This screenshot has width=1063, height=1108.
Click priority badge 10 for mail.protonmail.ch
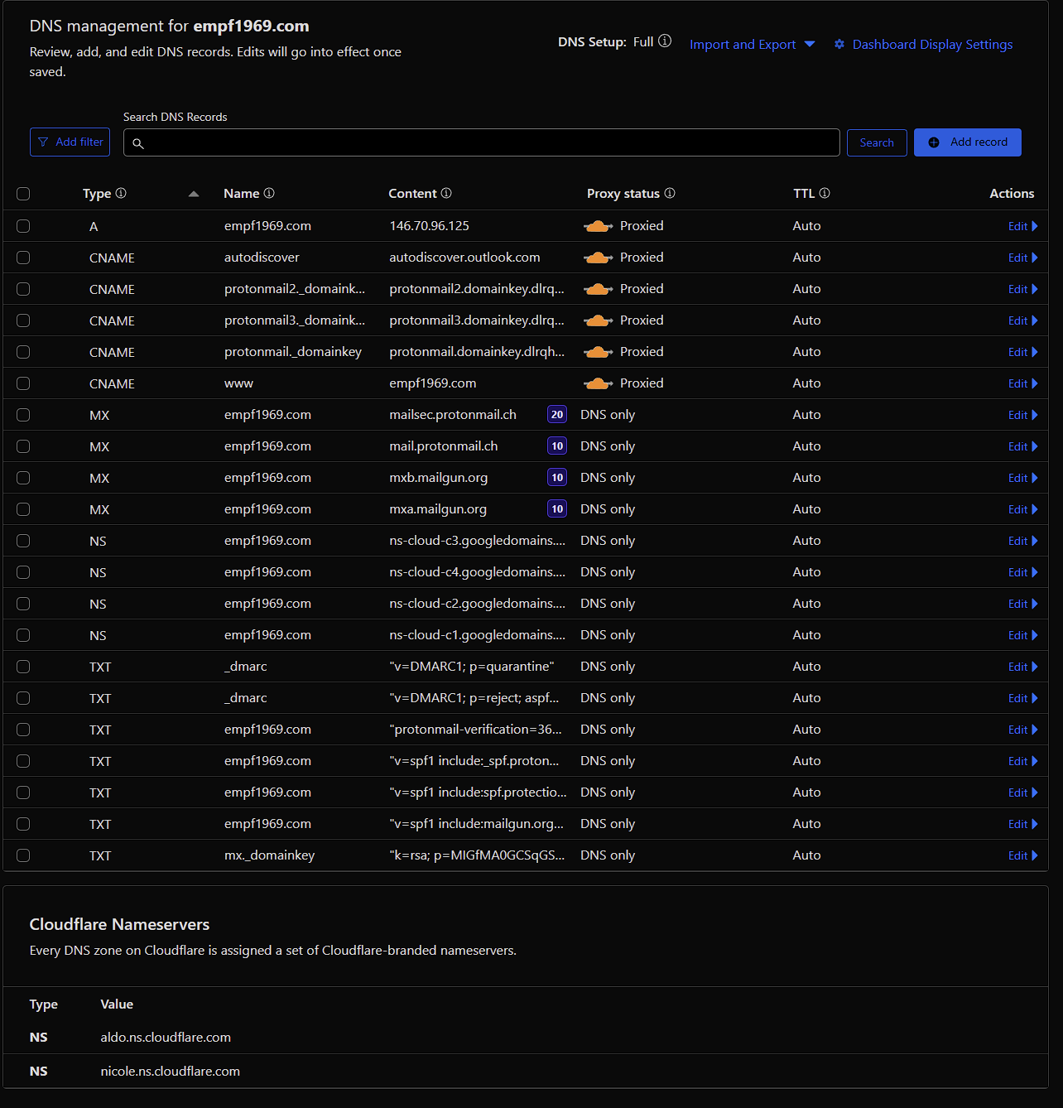pyautogui.click(x=557, y=446)
